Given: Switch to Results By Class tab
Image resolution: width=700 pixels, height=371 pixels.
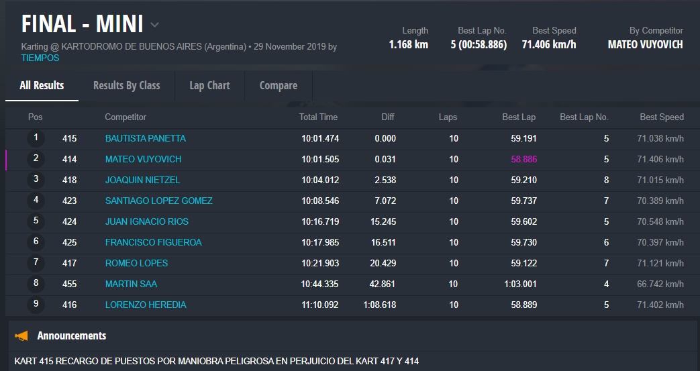Looking at the screenshot, I should [x=126, y=85].
